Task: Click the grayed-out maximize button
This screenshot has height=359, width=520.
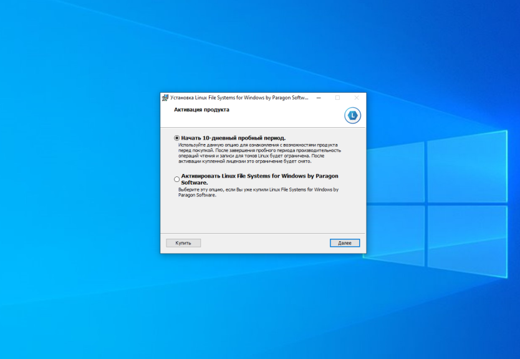Action: coord(337,98)
